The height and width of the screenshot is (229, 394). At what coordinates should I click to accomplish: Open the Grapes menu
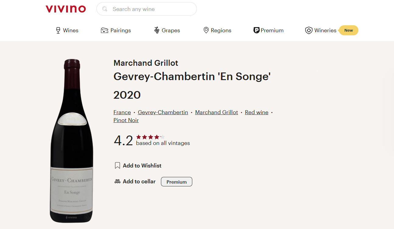pos(171,30)
